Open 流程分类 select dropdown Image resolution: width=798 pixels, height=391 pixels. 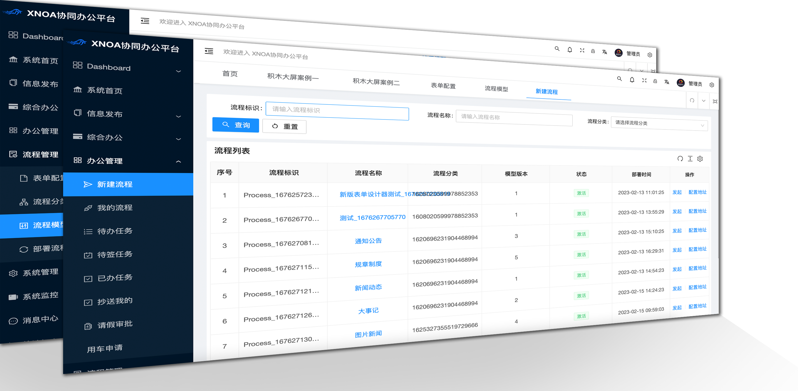pyautogui.click(x=659, y=124)
